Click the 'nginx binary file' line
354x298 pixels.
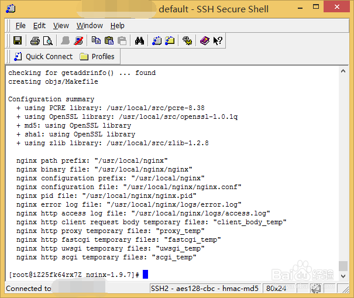pyautogui.click(x=104, y=169)
